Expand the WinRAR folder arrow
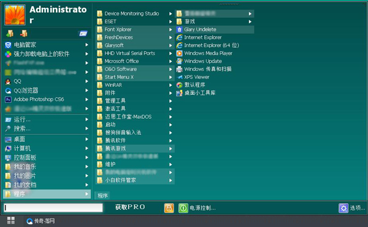 click(171, 85)
